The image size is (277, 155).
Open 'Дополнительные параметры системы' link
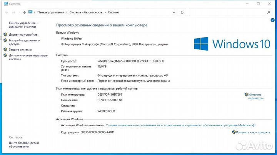[x=28, y=57]
